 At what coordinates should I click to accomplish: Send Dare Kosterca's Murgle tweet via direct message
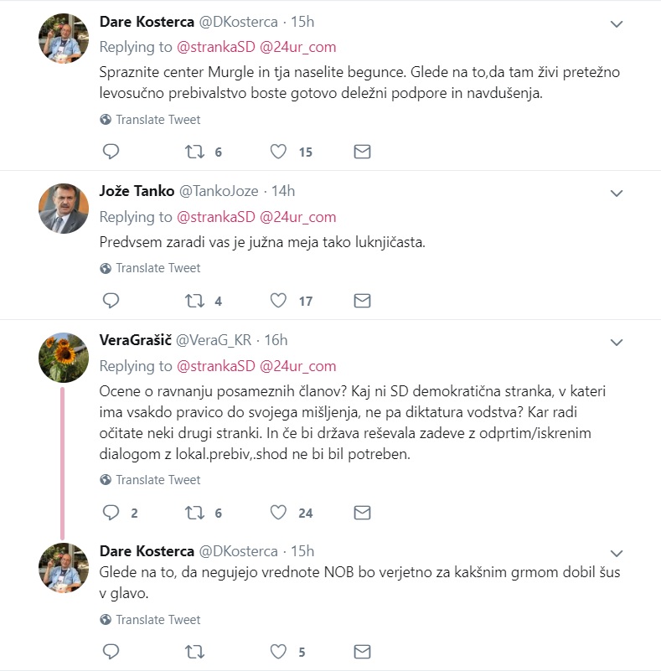pos(362,152)
